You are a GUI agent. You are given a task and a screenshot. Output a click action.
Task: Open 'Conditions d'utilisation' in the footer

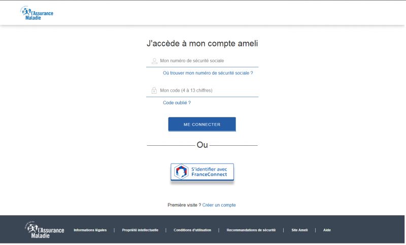192,230
